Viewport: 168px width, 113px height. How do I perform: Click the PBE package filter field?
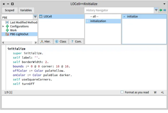click(17, 17)
